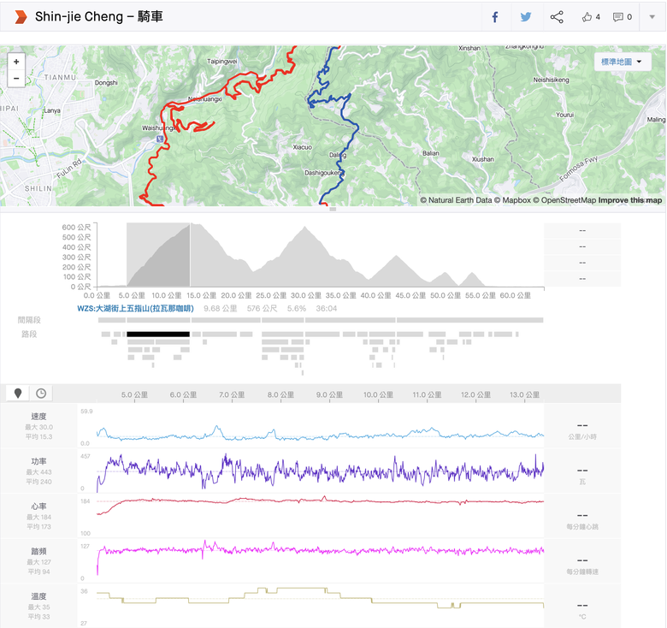
Task: Click the hospital marker icon on map
Action: tap(160, 139)
